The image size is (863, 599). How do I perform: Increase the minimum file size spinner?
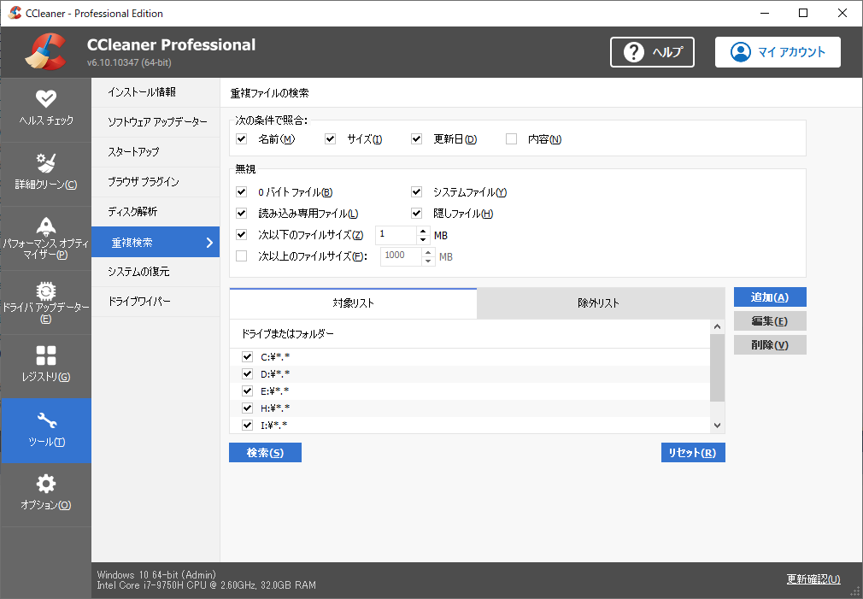point(423,231)
